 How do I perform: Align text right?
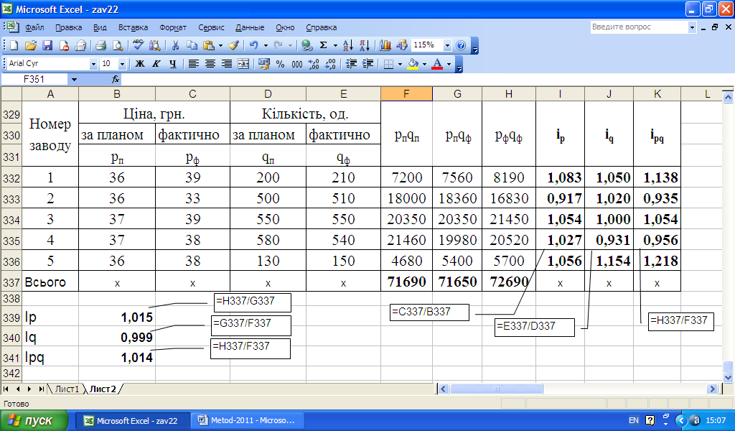pos(226,64)
